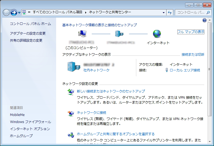Click the plug icon beside ローカル エリア接続
The height and width of the screenshot is (146, 214).
pos(167,70)
